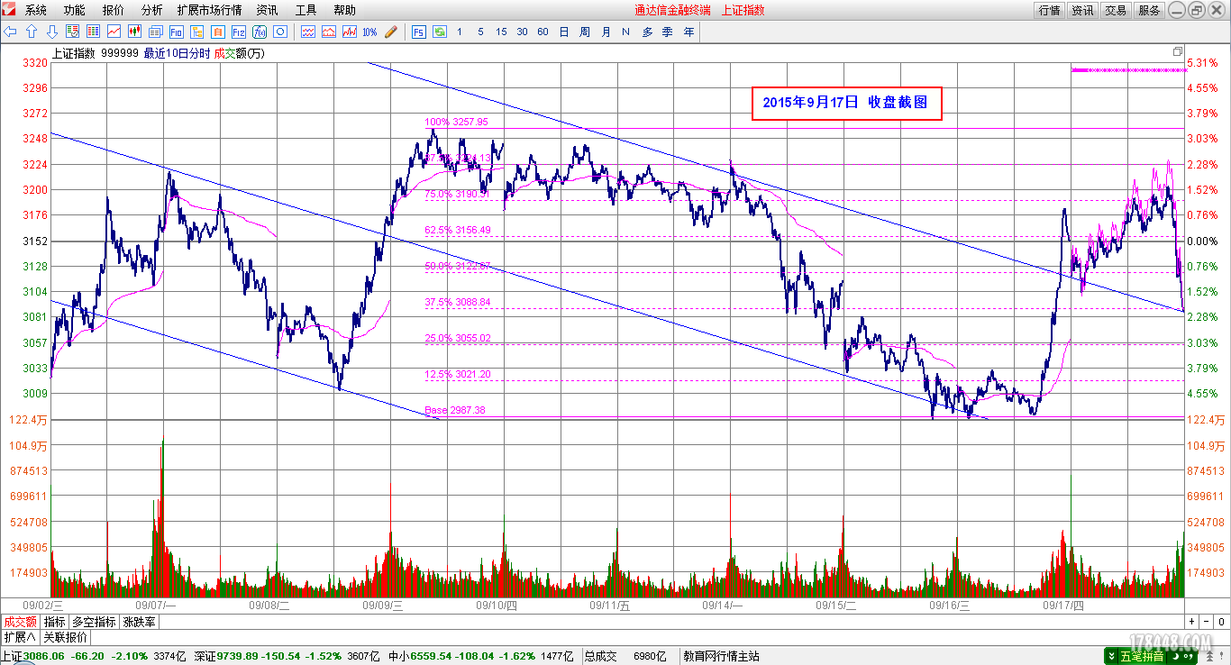The height and width of the screenshot is (665, 1231).
Task: Switch to the 涨跌率 tab
Action: coord(139,622)
